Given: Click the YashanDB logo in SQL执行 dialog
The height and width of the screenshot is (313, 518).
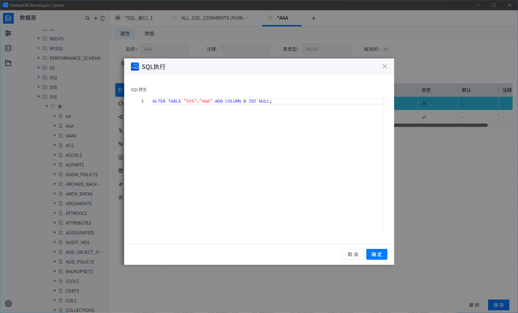Looking at the screenshot, I should 135,67.
